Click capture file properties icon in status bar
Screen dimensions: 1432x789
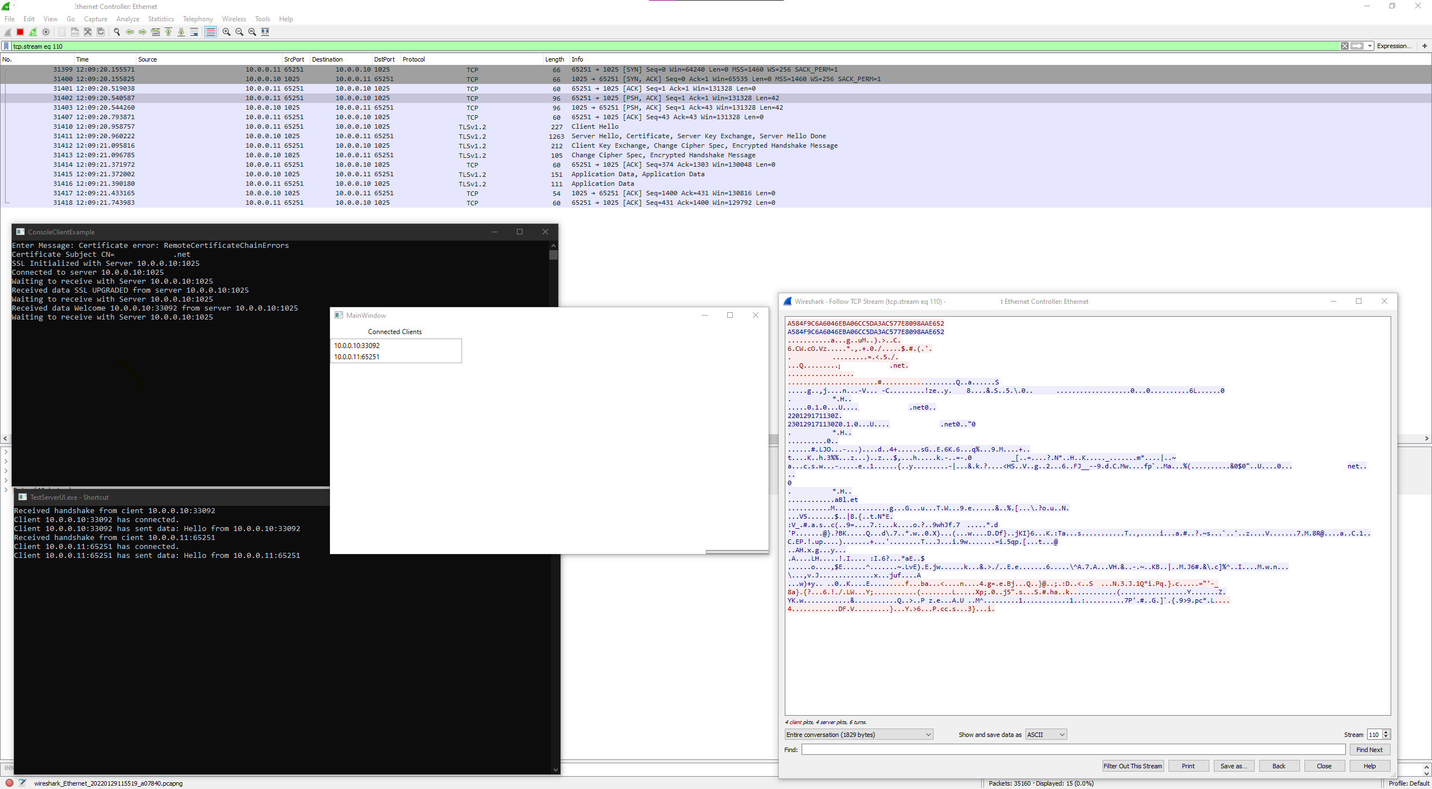pyautogui.click(x=22, y=783)
